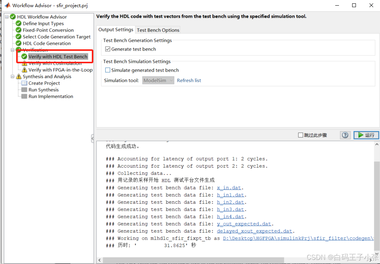
Task: Click green check icon beside Fixed-Point Conversion
Action: point(19,30)
